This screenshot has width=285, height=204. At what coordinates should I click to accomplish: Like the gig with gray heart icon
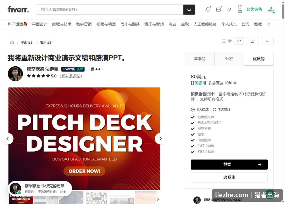coord(230,41)
